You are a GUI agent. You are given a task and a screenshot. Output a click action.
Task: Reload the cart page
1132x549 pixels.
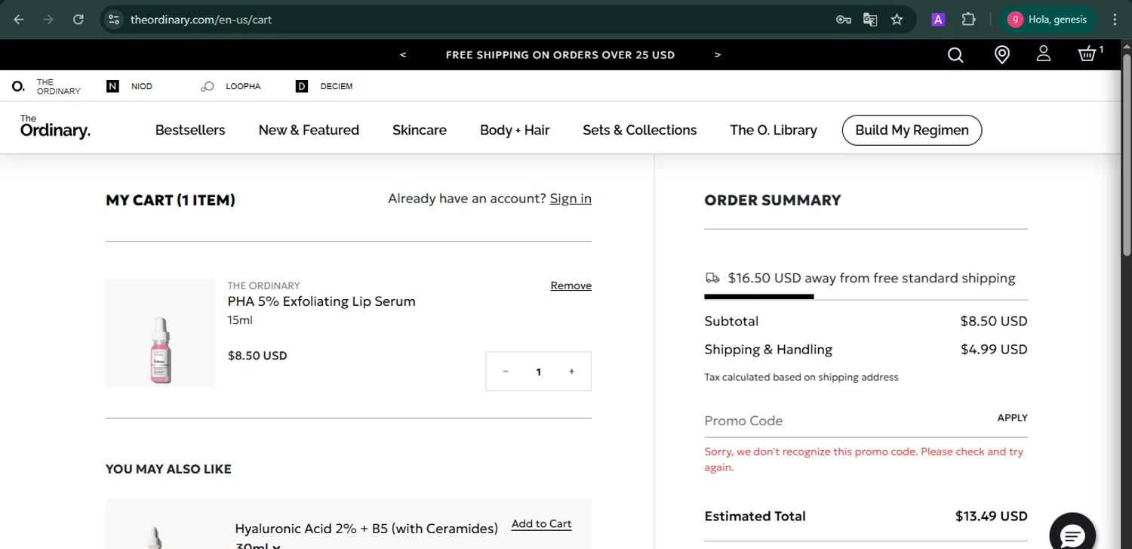(x=78, y=20)
